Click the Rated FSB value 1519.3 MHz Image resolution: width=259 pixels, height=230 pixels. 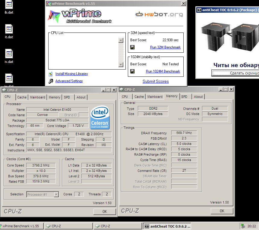tap(41, 181)
